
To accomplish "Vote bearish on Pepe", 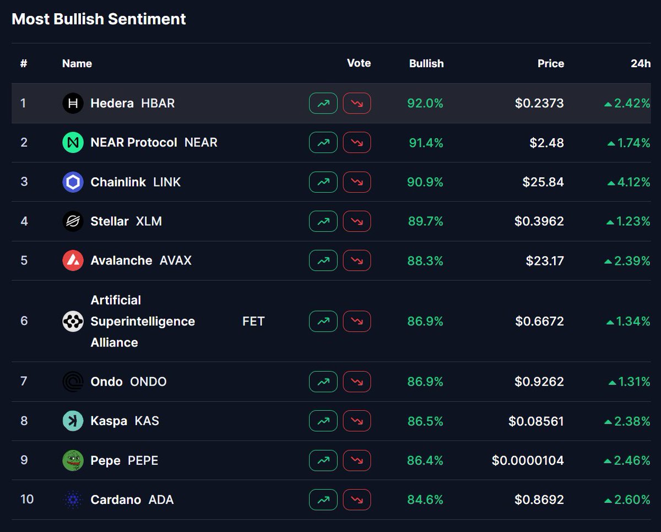I will pos(357,460).
